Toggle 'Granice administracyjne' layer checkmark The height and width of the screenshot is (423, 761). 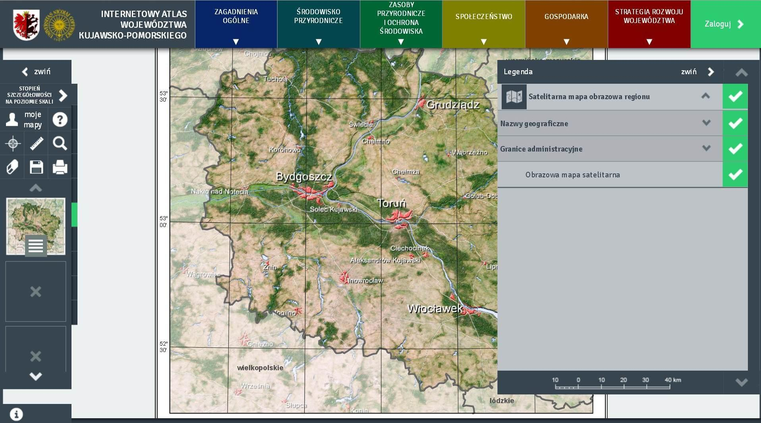pos(735,149)
